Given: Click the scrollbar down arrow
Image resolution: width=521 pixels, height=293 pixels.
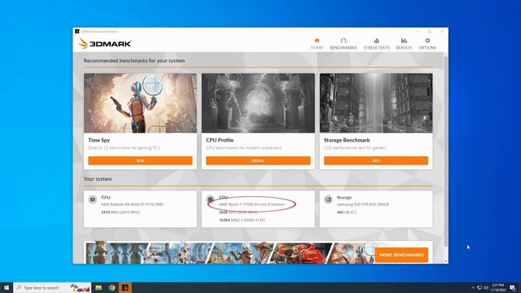Looking at the screenshot, I should (446, 261).
